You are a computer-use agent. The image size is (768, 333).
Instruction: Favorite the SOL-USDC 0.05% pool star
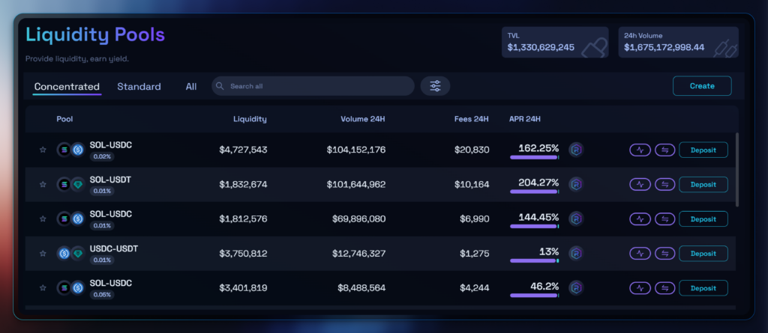[43, 287]
